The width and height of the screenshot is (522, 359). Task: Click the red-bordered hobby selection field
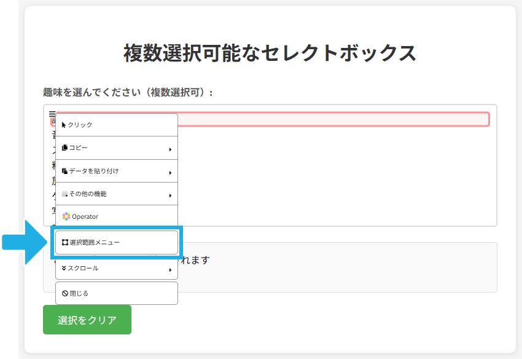pos(338,117)
